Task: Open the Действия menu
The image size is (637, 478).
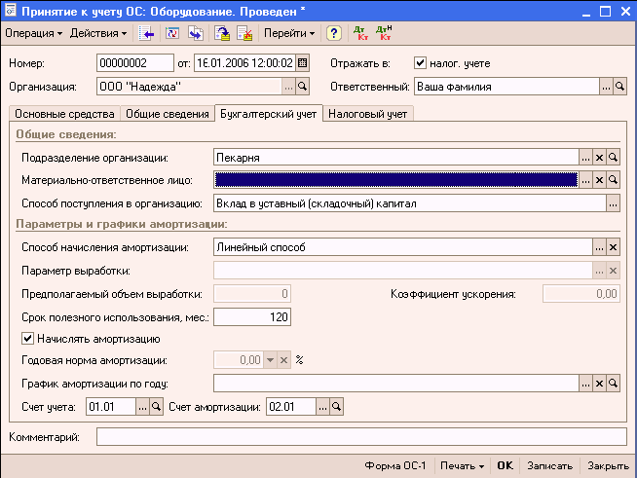Action: click(100, 33)
